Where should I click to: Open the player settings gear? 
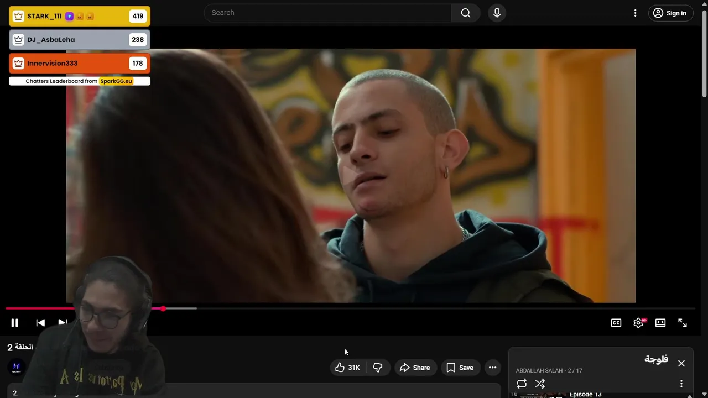point(638,323)
